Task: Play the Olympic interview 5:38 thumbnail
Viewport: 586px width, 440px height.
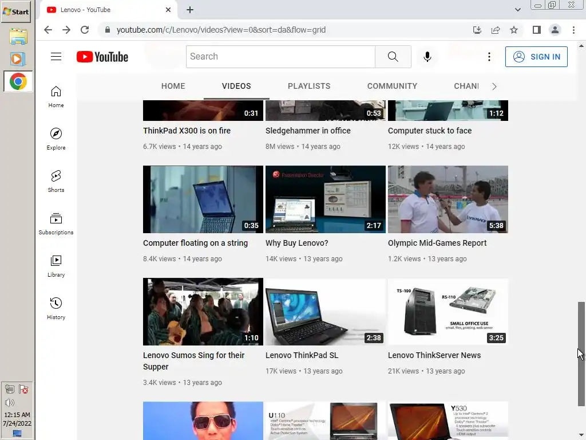Action: tap(448, 199)
